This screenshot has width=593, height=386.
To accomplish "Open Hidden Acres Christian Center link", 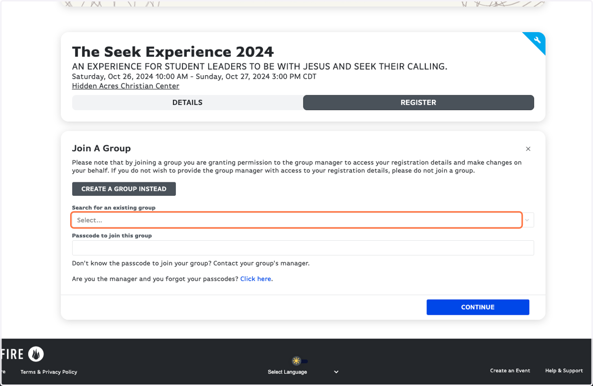I will coord(126,86).
